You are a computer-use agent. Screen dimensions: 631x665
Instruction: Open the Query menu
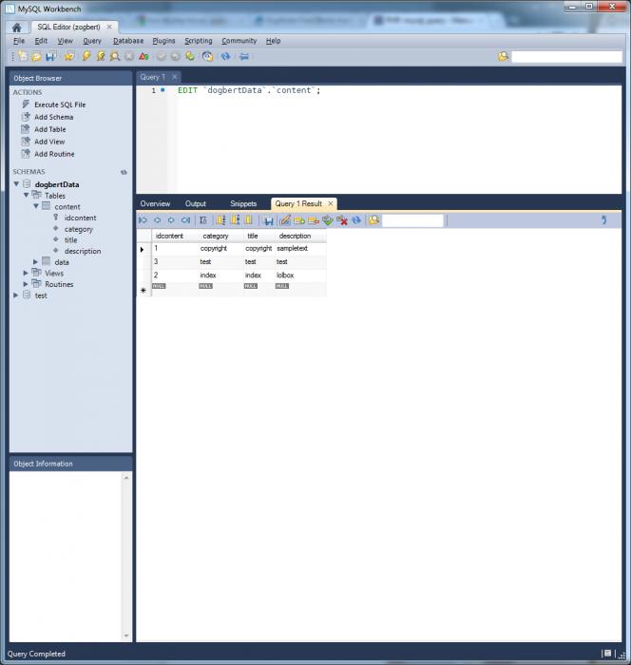point(92,41)
